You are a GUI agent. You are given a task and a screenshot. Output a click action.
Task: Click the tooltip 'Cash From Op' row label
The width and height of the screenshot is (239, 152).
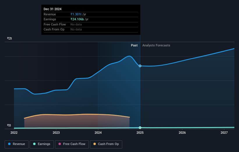coord(54,30)
